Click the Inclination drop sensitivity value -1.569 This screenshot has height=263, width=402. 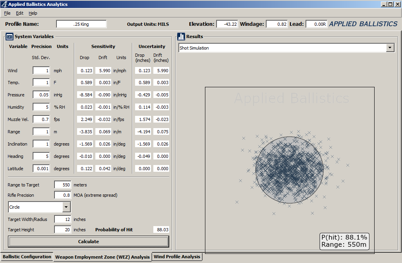(85, 144)
